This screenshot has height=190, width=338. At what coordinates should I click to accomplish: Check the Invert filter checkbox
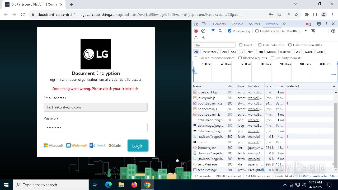(x=241, y=45)
